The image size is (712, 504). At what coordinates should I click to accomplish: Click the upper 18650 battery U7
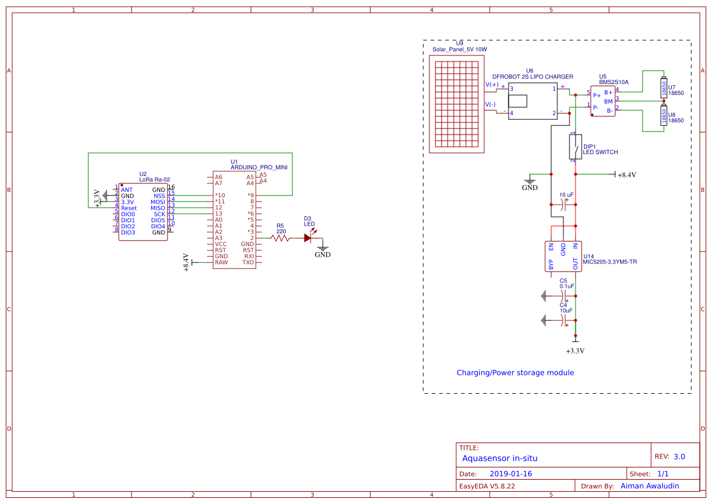tap(663, 89)
